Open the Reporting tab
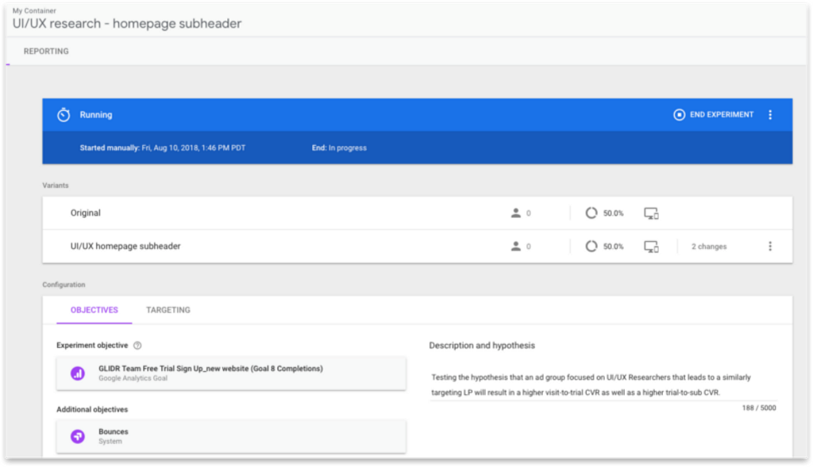Screen dimensions: 813x467 point(46,52)
